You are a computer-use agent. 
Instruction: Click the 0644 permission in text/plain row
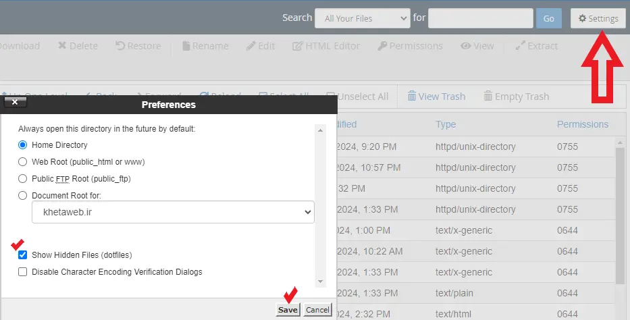[x=567, y=293]
